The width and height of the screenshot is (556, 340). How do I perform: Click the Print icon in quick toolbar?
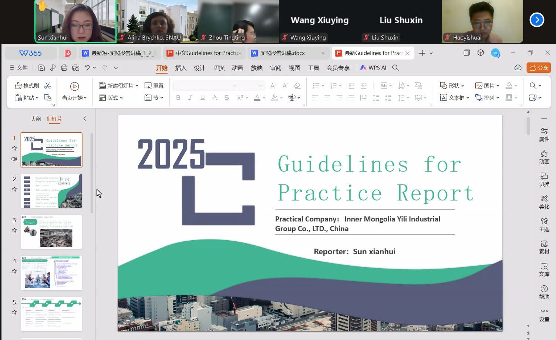[64, 68]
